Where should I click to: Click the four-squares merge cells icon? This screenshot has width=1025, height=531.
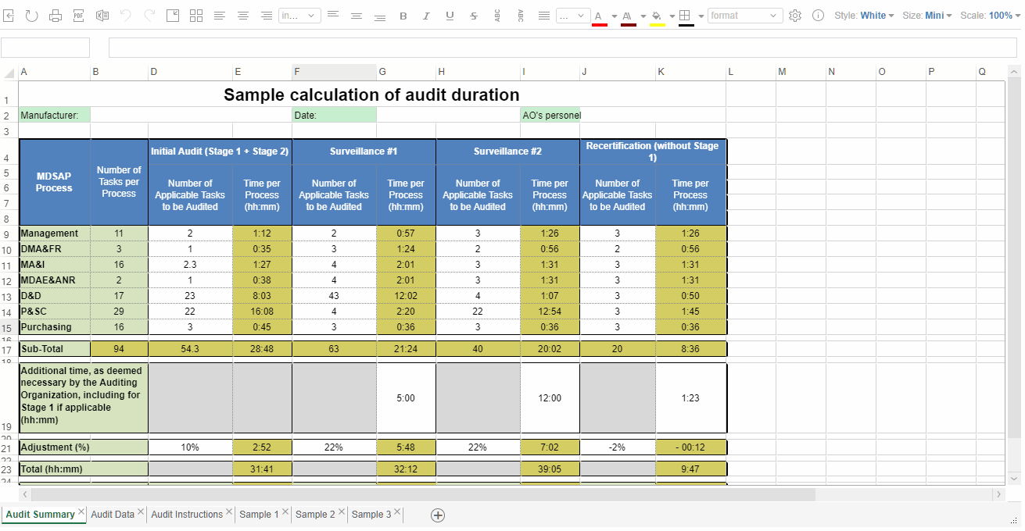pyautogui.click(x=196, y=16)
